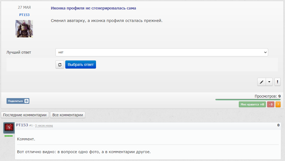
Task: Share the post via VK button
Action: pyautogui.click(x=18, y=101)
